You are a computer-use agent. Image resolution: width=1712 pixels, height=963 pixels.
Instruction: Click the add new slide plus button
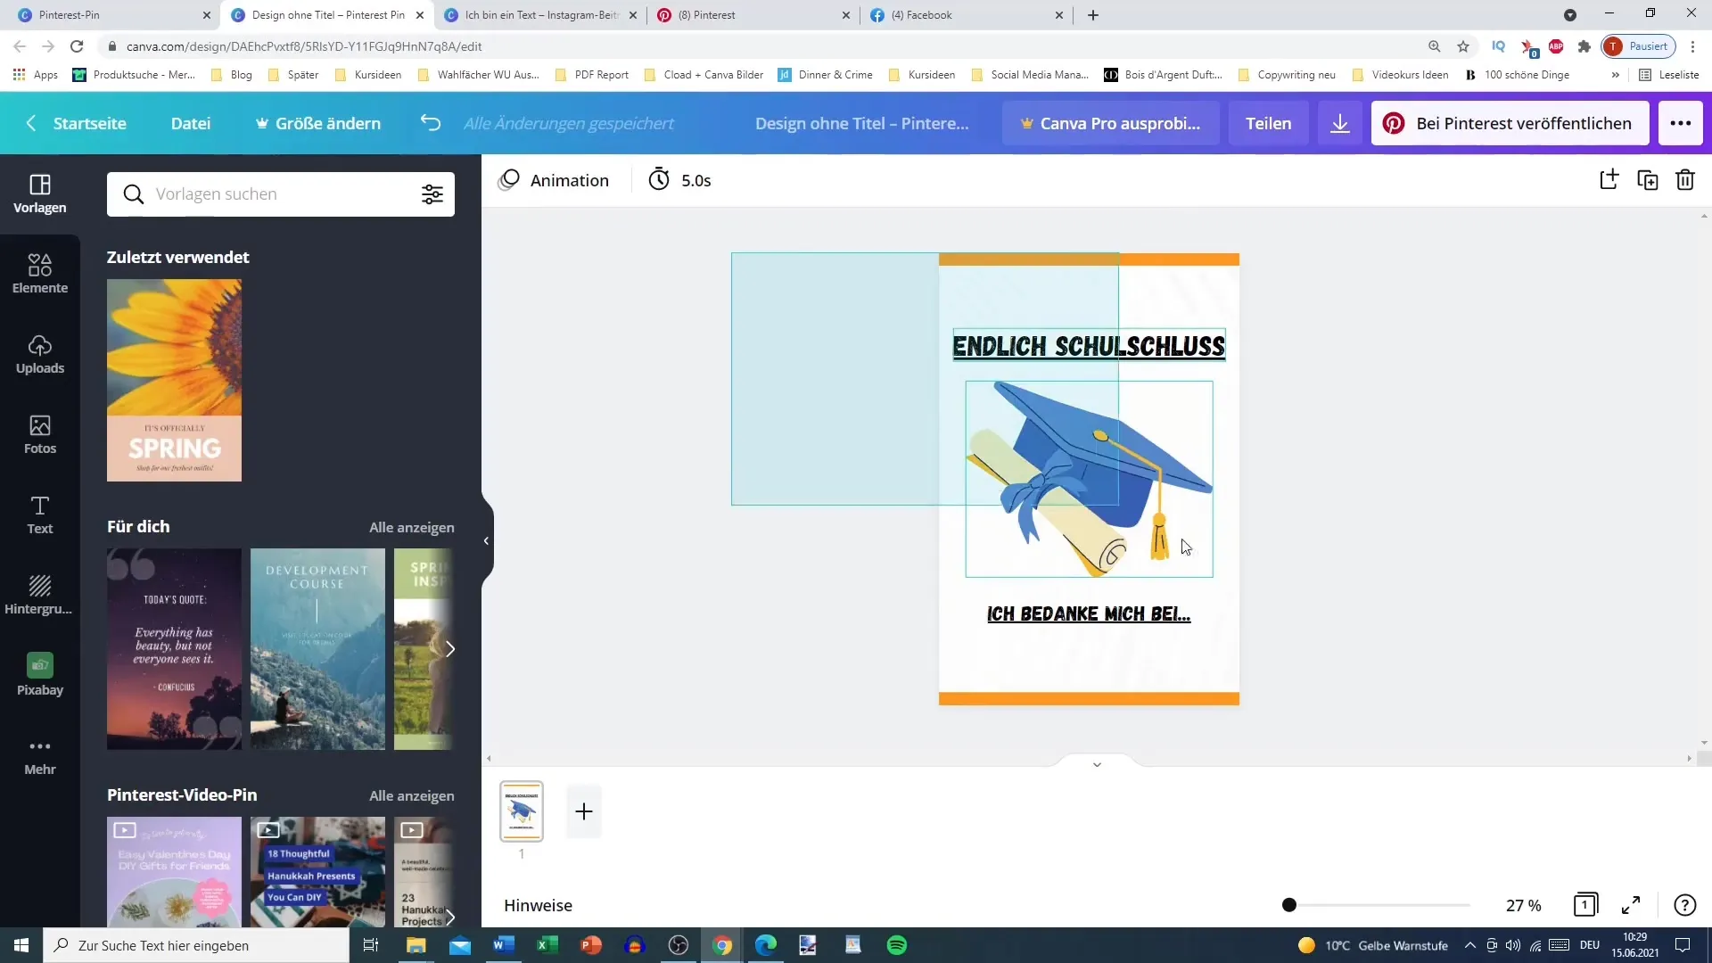pos(582,811)
